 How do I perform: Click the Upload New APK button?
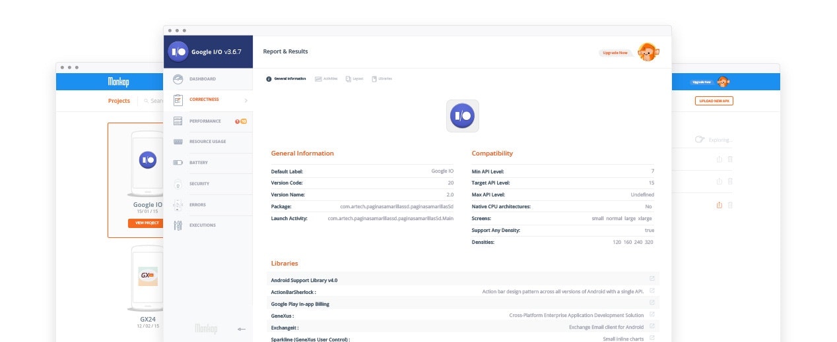click(714, 101)
